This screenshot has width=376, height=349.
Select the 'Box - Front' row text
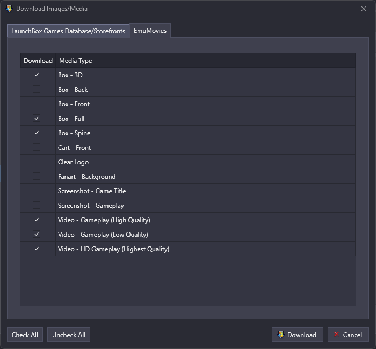(x=74, y=104)
